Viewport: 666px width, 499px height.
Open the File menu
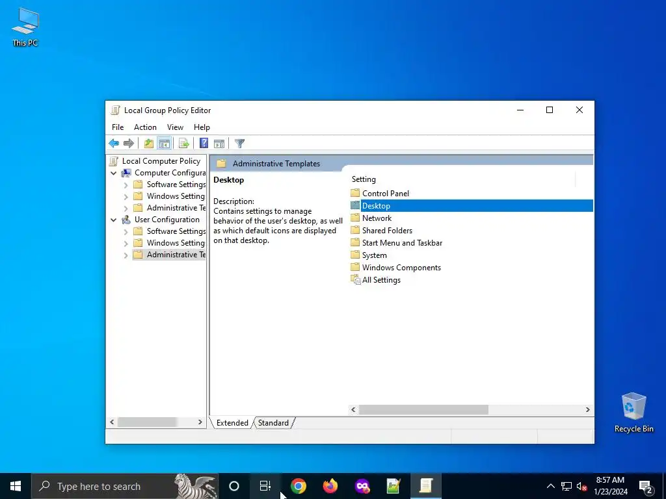click(118, 127)
